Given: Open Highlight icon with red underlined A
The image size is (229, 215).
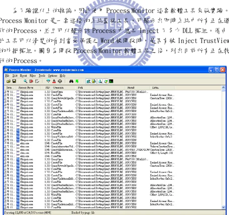Looking at the screenshot, I should point(54,81).
